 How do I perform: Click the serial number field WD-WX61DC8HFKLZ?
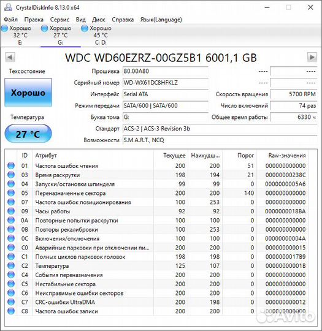[x=166, y=83]
